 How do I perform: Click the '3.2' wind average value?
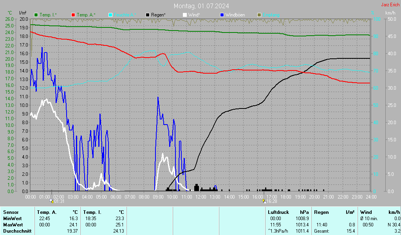[397, 231]
